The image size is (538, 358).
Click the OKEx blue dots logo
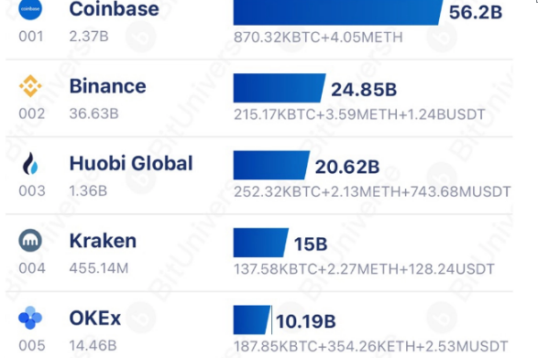click(30, 318)
